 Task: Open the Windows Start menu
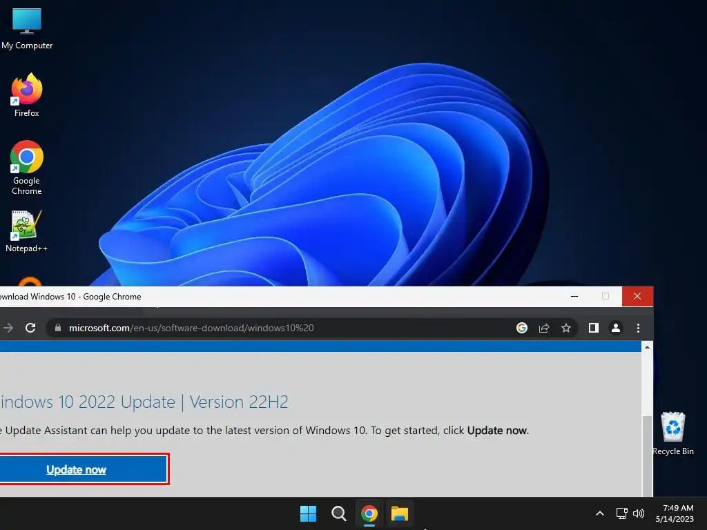[309, 513]
